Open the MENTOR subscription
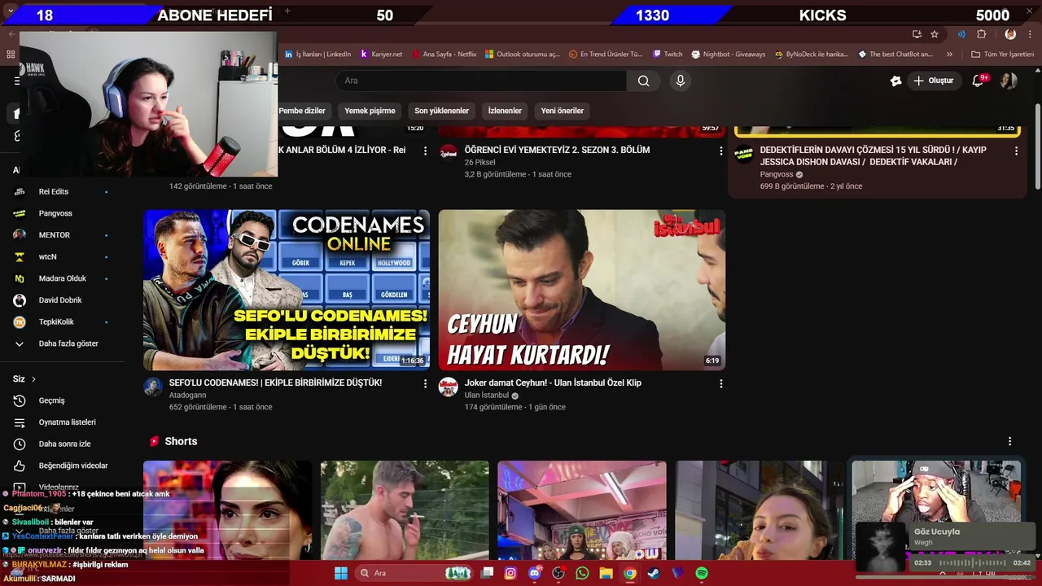 pos(55,235)
